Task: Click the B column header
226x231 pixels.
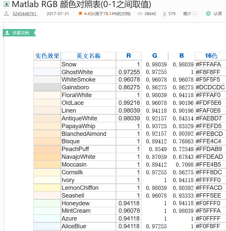Action: [x=181, y=56]
